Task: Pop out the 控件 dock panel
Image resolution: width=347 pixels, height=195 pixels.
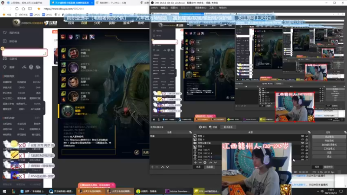Action: coord(345,132)
